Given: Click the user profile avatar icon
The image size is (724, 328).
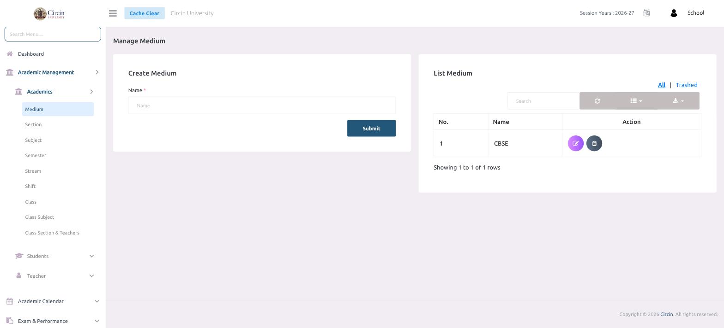Looking at the screenshot, I should click(674, 13).
